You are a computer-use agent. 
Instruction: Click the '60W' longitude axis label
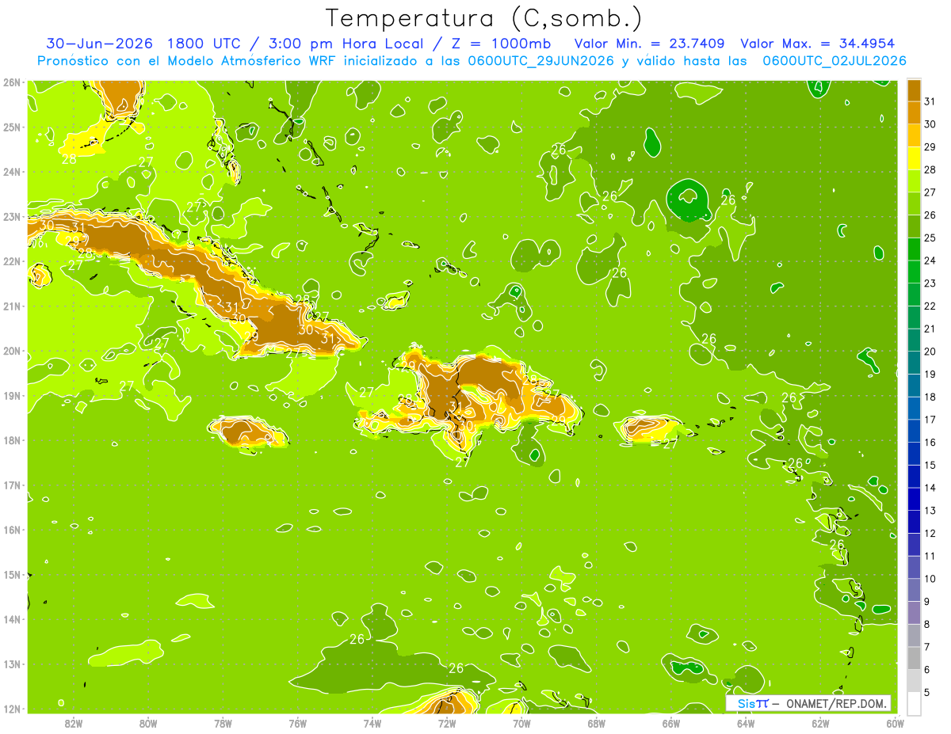click(896, 724)
